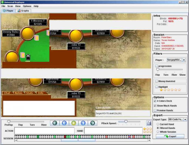Choose Whole Session export option
The height and width of the screenshot is (145, 189).
pos(158,132)
